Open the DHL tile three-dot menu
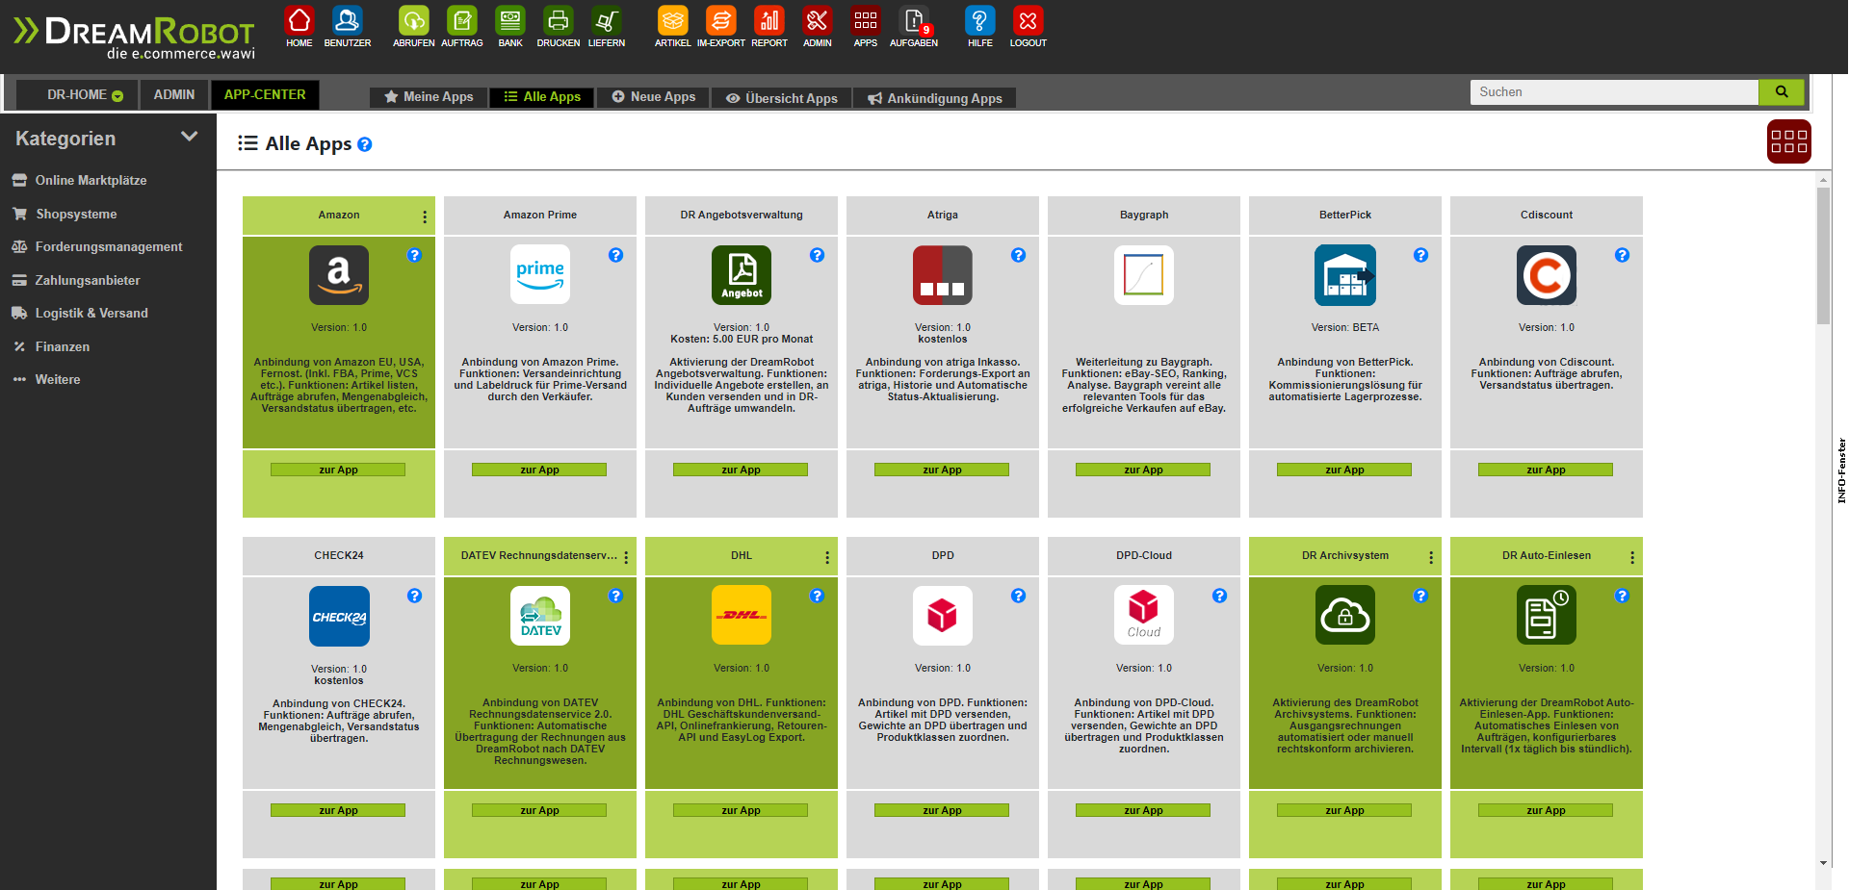1849x890 pixels. pos(827,557)
